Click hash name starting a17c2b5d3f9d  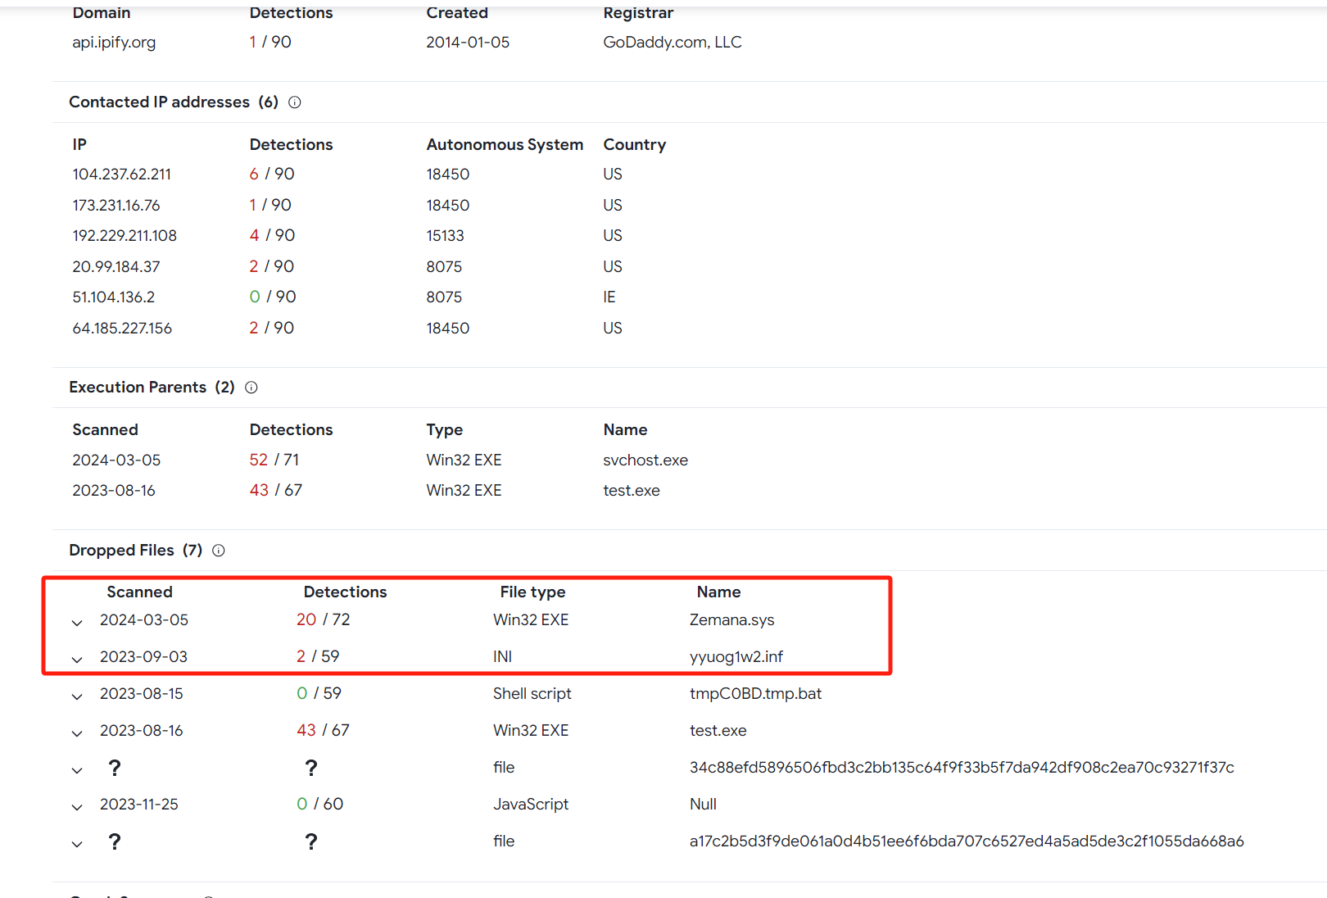tap(967, 841)
